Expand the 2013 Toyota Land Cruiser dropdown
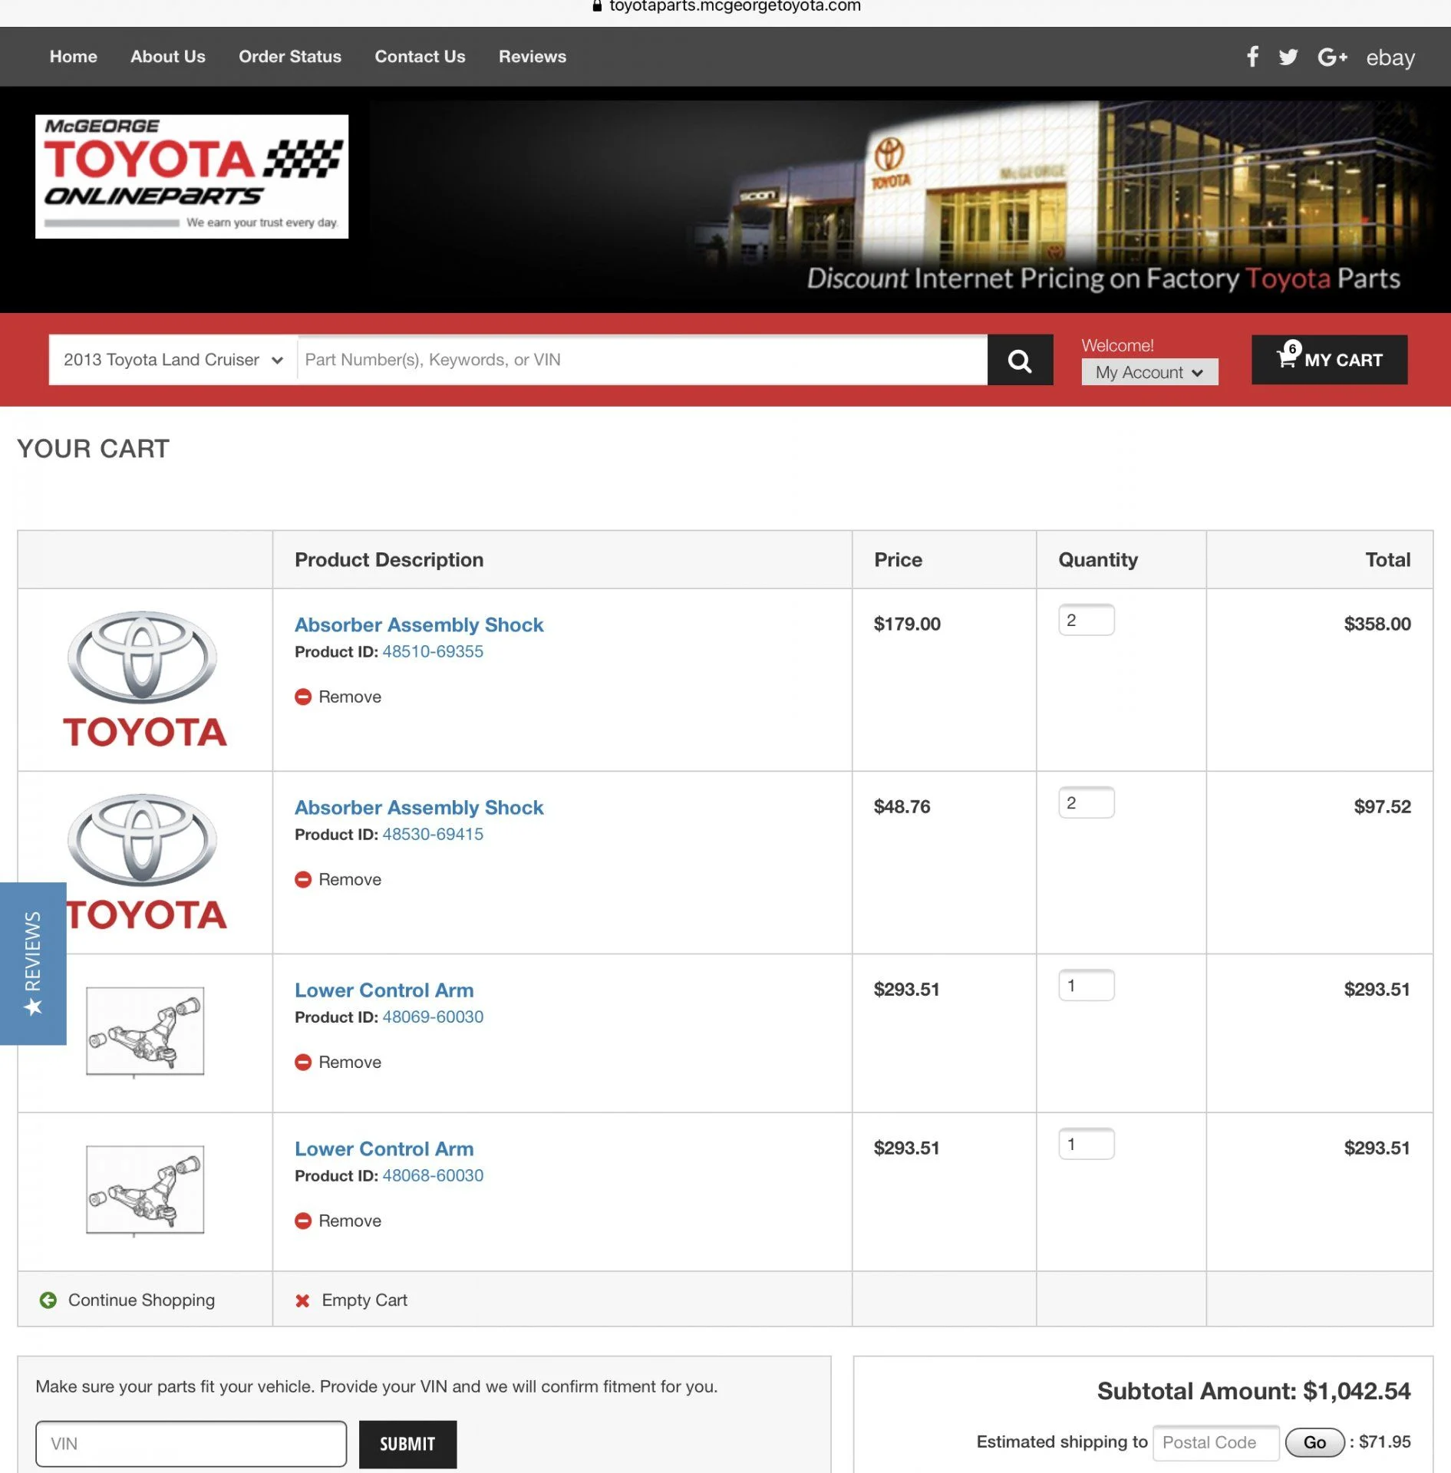Image resolution: width=1451 pixels, height=1473 pixels. point(173,360)
